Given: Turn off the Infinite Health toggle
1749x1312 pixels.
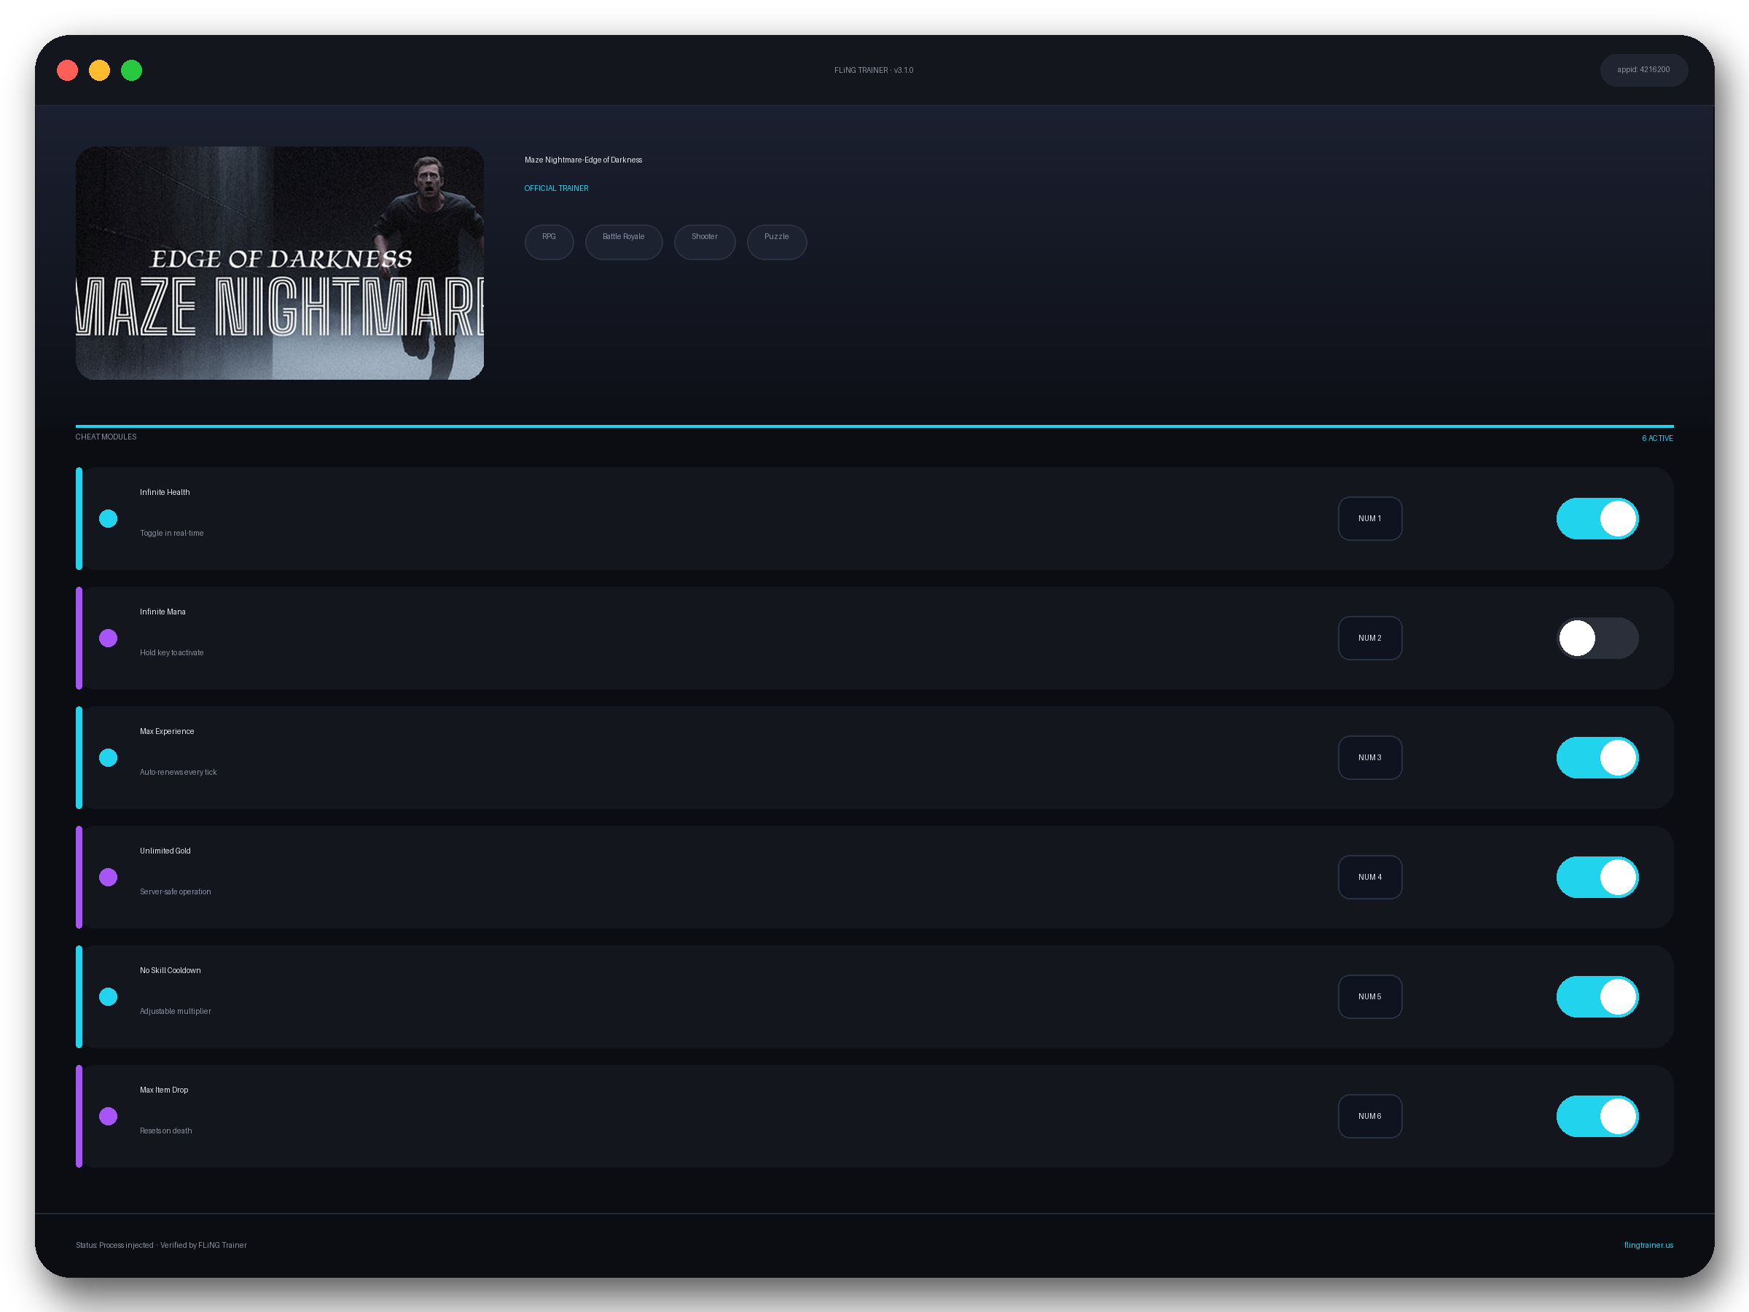Looking at the screenshot, I should coord(1597,519).
